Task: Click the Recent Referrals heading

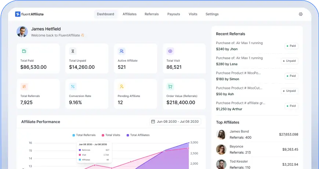Action: click(x=231, y=34)
